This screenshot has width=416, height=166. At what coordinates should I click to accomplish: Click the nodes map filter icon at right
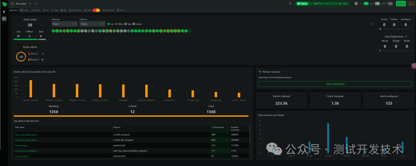tap(371, 24)
